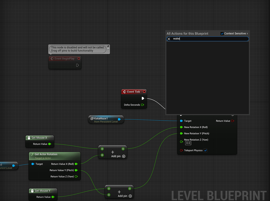Uncheck the Teleport Physics checkbox
The height and width of the screenshot is (201, 270).
coord(205,150)
